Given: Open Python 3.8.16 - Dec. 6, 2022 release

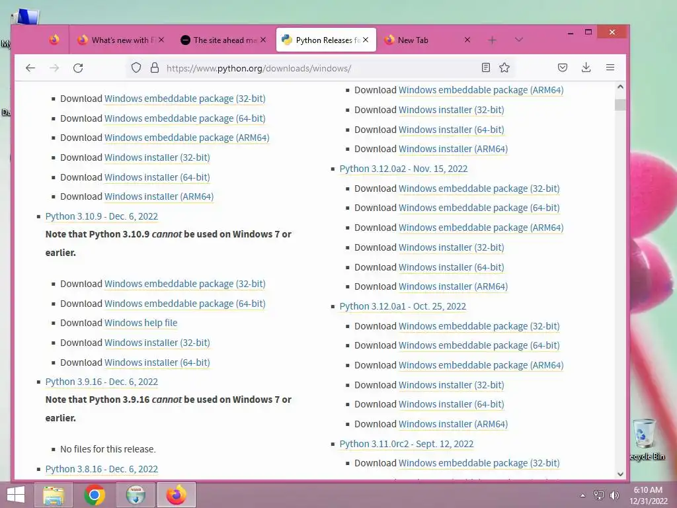Looking at the screenshot, I should tap(101, 469).
